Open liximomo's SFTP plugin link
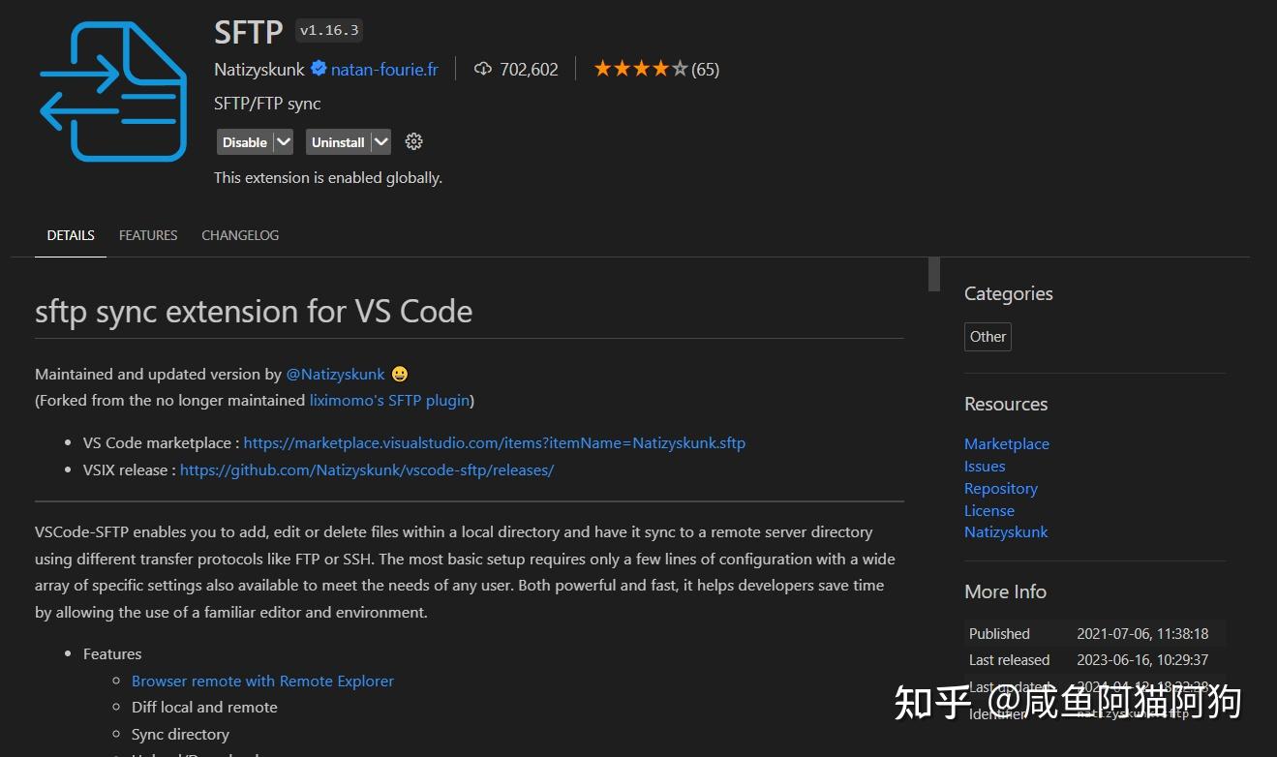 click(x=389, y=400)
